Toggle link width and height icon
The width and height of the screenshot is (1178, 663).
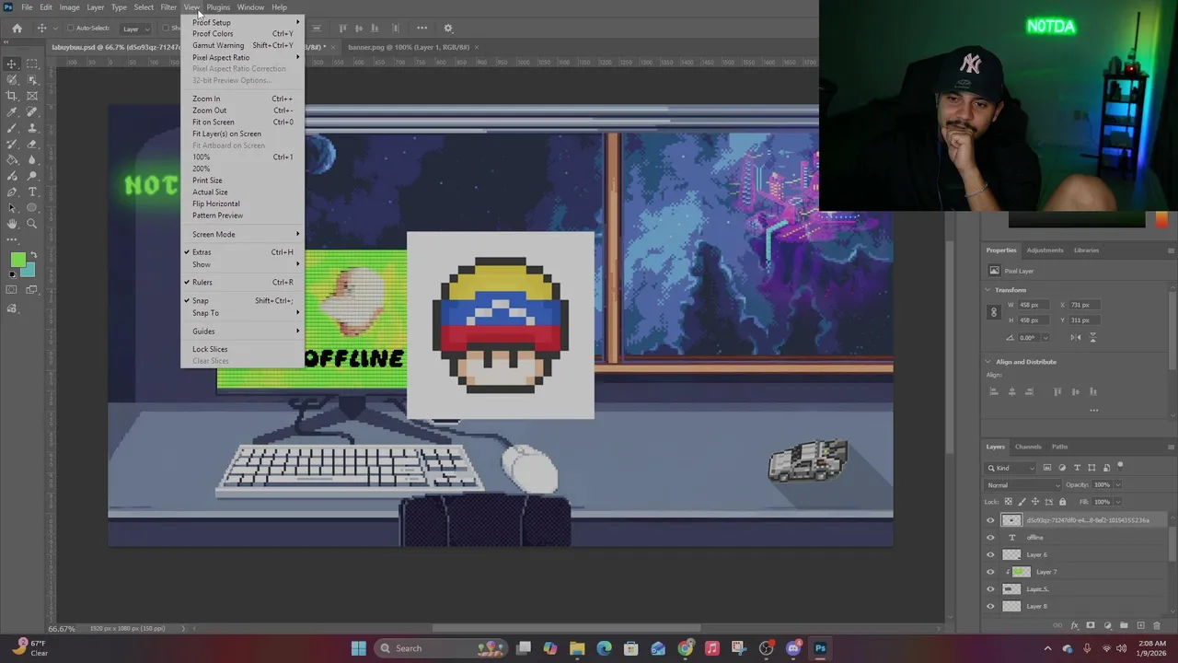[993, 312]
